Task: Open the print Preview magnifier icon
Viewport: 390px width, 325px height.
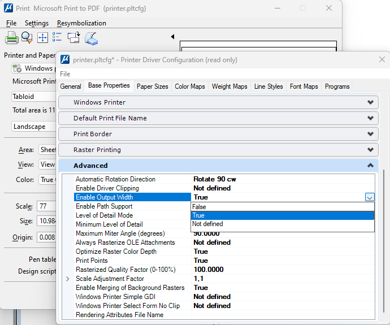Action: (x=27, y=38)
